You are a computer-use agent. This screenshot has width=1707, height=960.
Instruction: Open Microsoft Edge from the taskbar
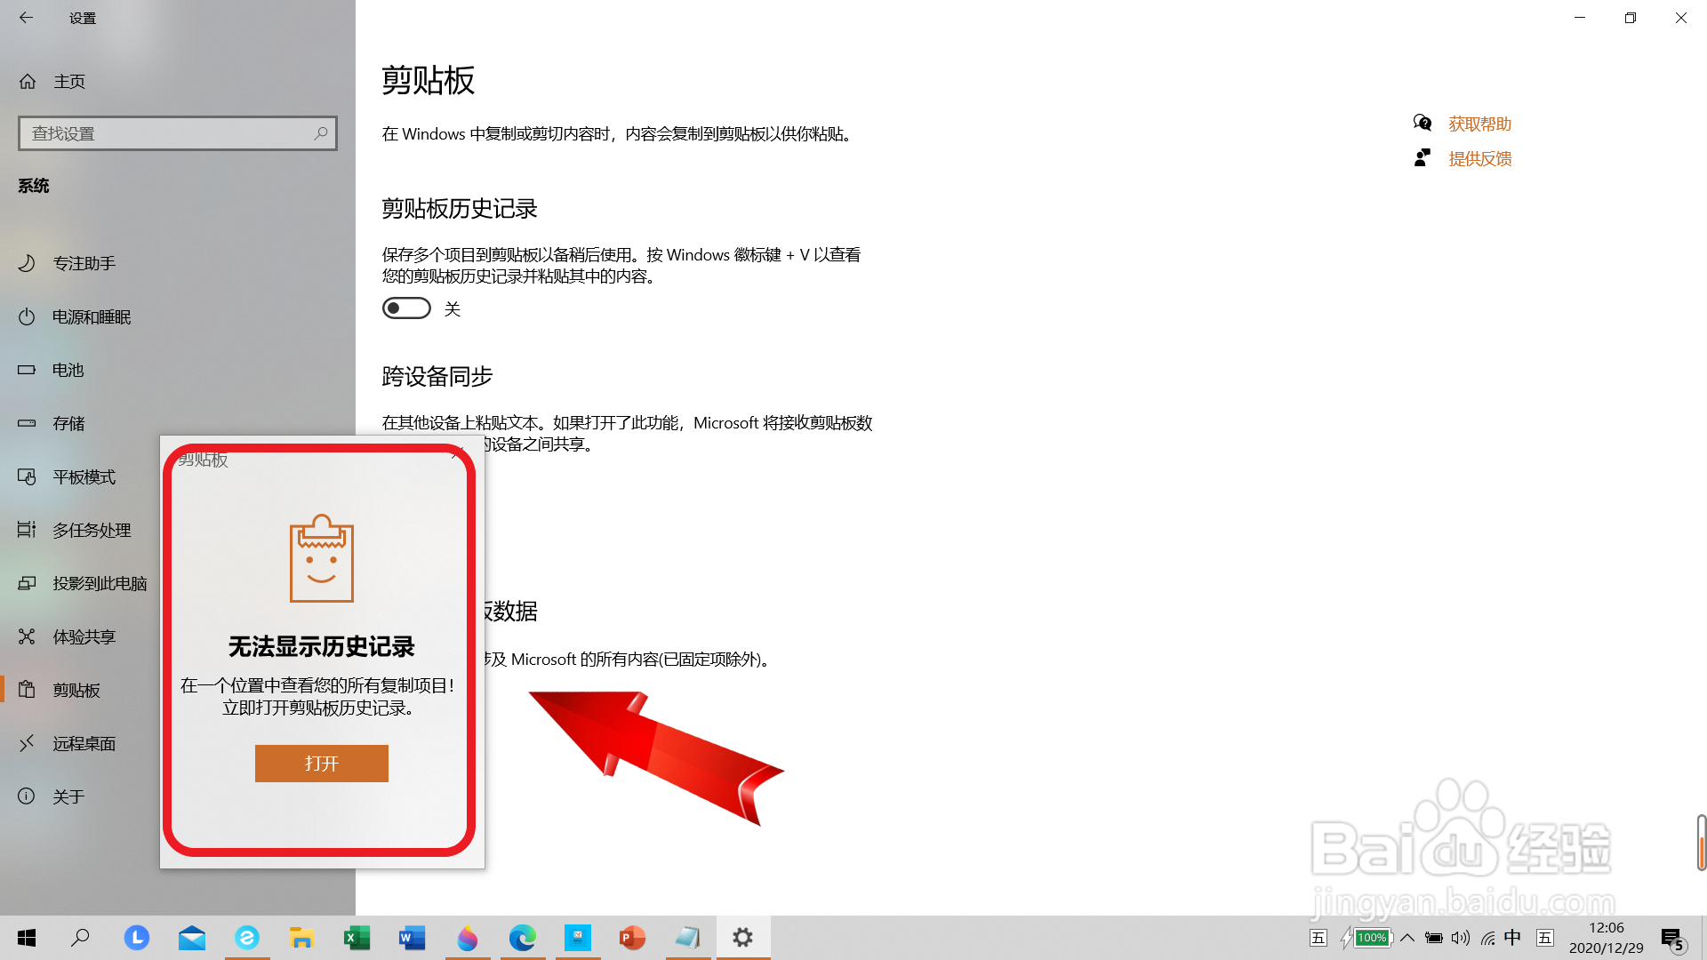tap(522, 938)
